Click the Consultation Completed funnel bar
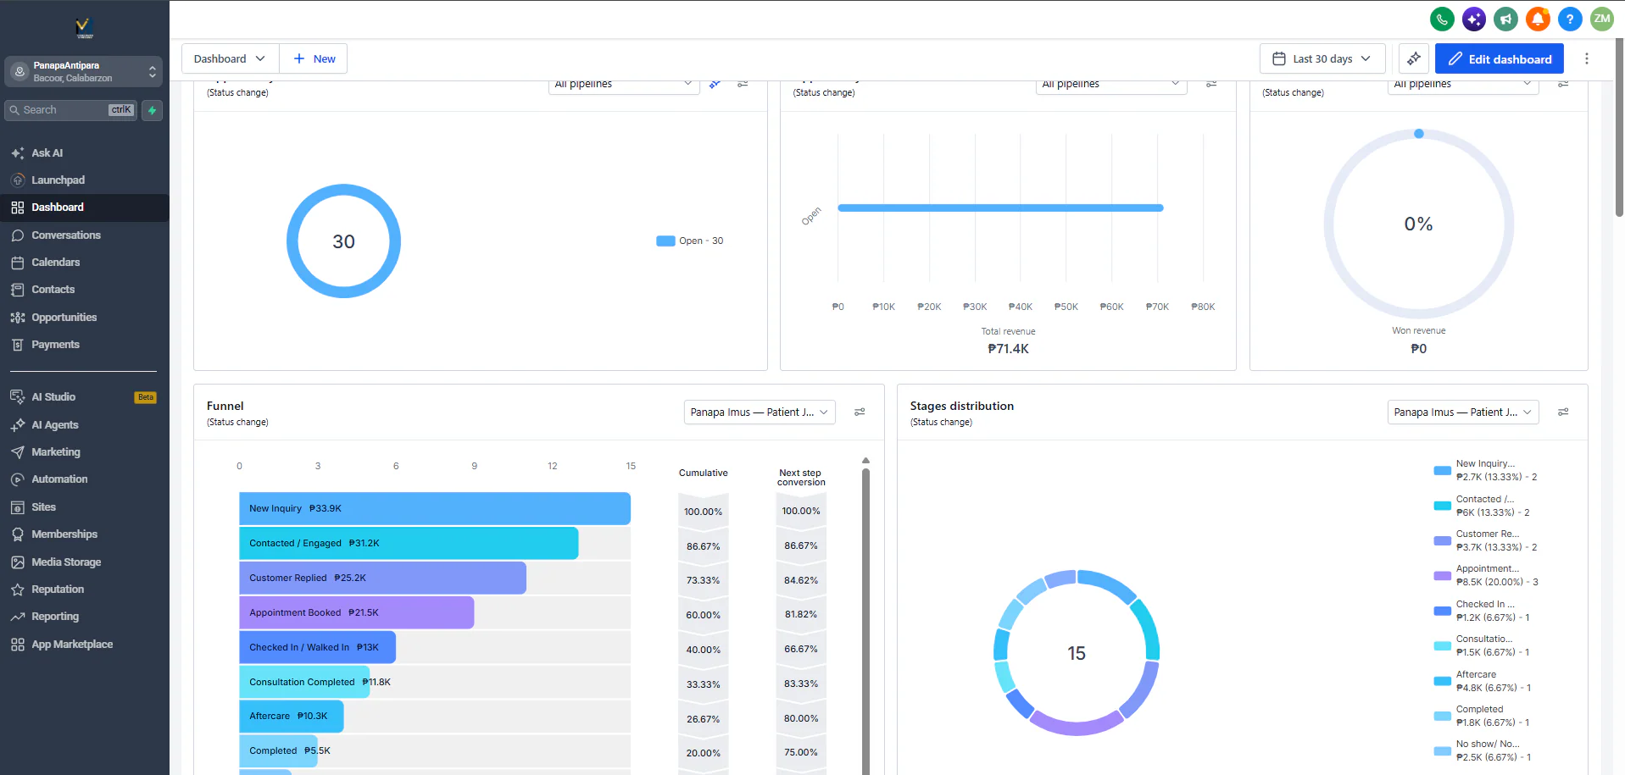The width and height of the screenshot is (1625, 775). tap(304, 682)
